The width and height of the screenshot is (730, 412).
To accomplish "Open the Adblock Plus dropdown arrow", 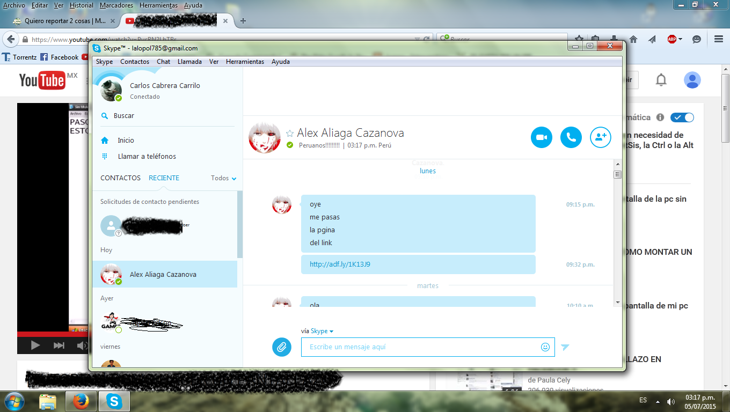I will pos(680,39).
